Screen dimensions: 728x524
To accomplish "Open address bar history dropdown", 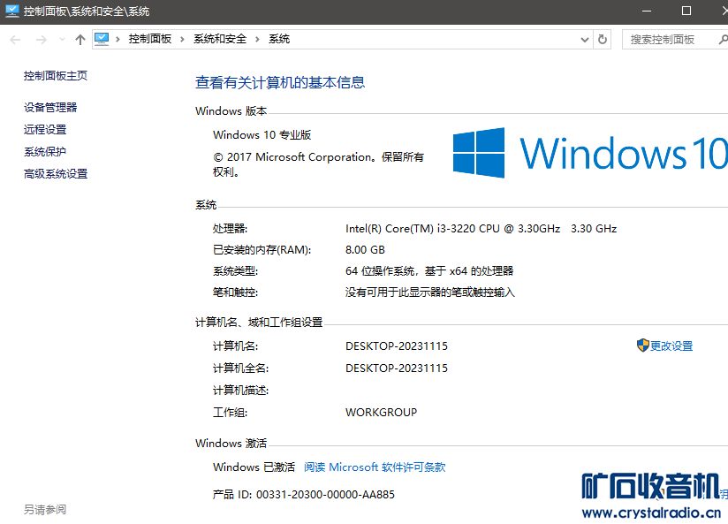I will [585, 40].
